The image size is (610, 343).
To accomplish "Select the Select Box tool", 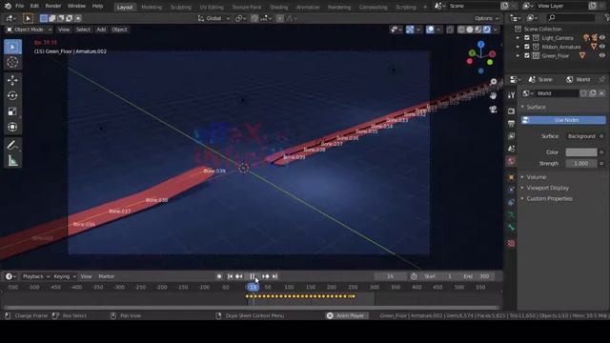I will tap(12, 47).
